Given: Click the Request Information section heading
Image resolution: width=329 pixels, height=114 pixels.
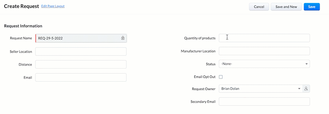Looking at the screenshot, I should click(x=23, y=26).
